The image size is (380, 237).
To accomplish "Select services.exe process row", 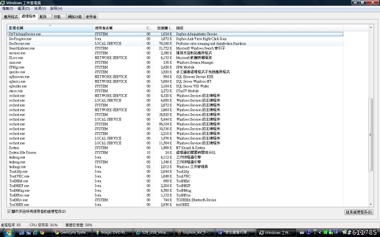I will [175, 53].
